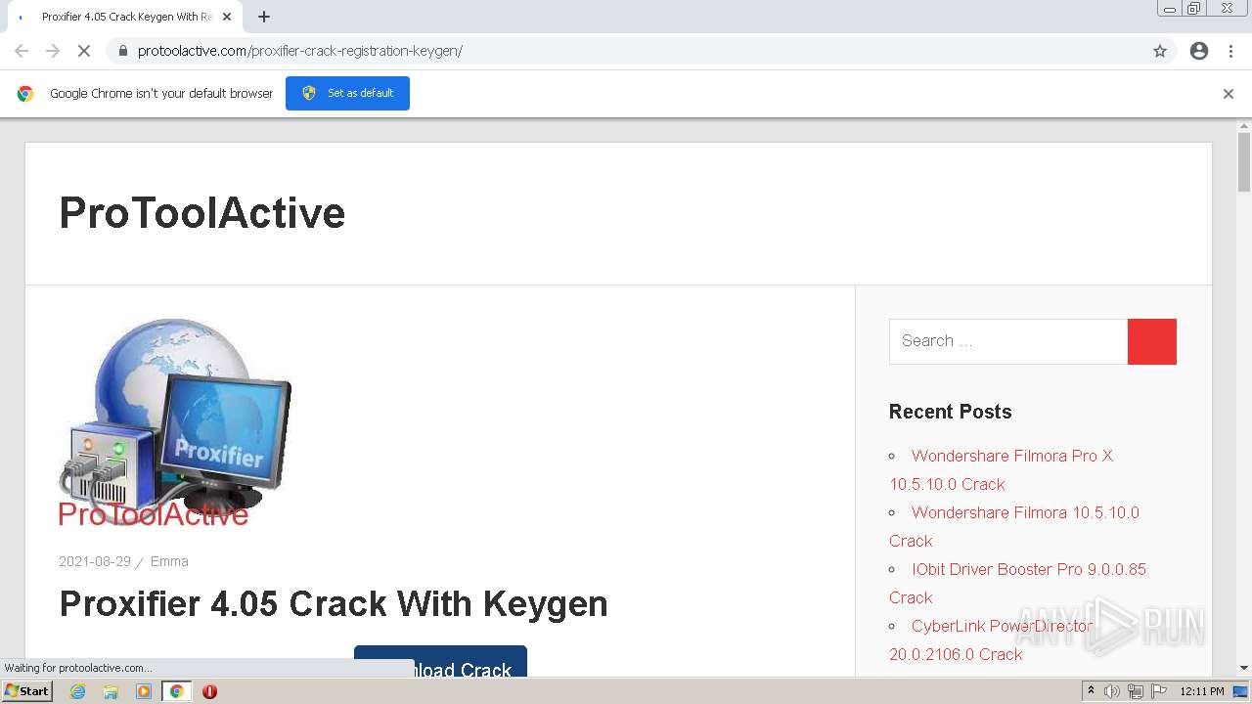Click the red search submit button
This screenshot has width=1252, height=704.
click(1152, 341)
